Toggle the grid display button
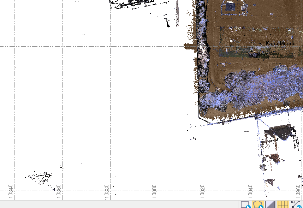This screenshot has height=208, width=303. [283, 204]
